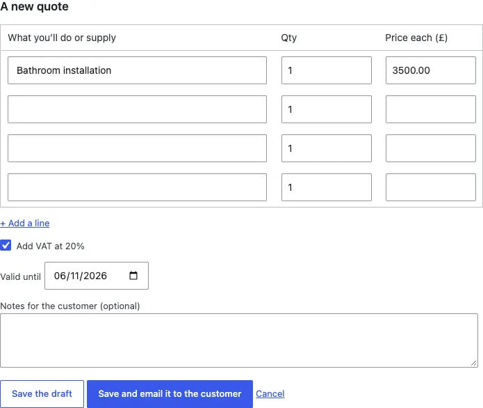
Task: Click the 3500.00 price field
Action: click(x=431, y=70)
